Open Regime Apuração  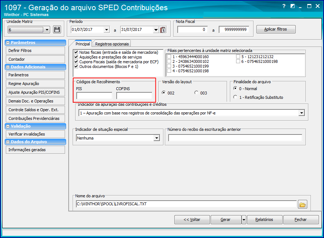pos(35,84)
